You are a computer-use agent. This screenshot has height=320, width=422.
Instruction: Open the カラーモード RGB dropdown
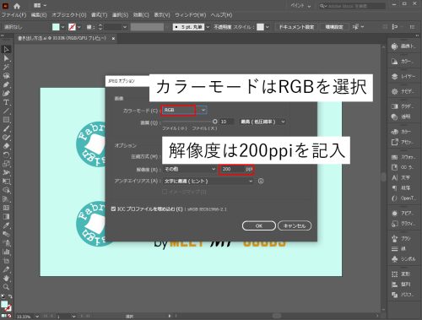click(185, 110)
